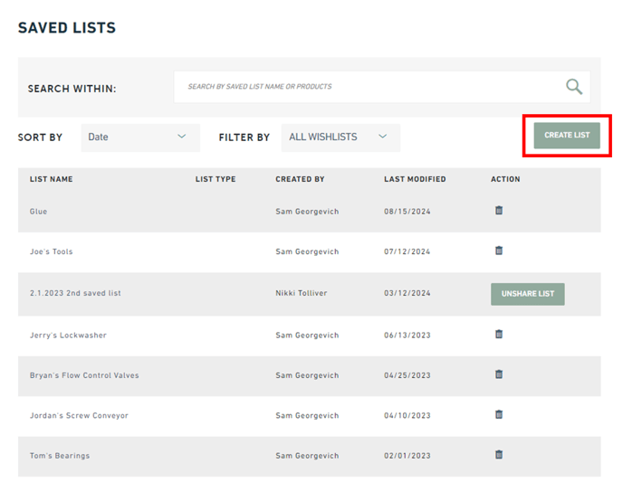The width and height of the screenshot is (623, 501).
Task: Open the 2.1.2023 2nd saved list
Action: (75, 293)
